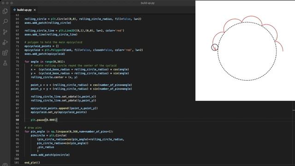The height and width of the screenshot is (166, 295).
Task: Click 'axes.add_line(rolling_circle_line)' line
Action: pos(51,35)
